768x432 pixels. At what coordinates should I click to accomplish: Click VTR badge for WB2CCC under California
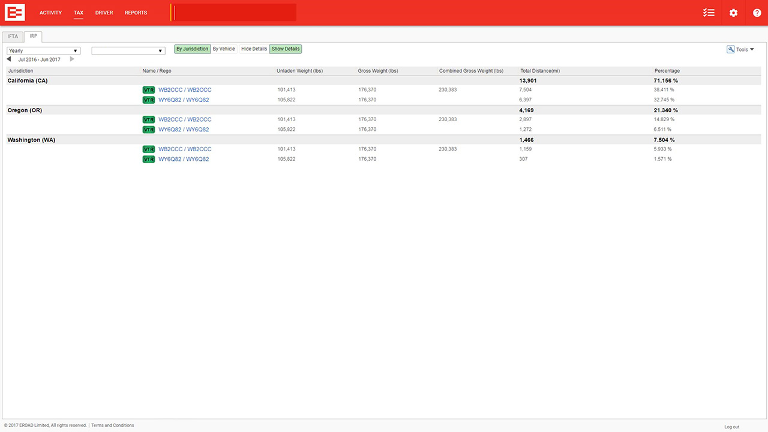pos(148,90)
